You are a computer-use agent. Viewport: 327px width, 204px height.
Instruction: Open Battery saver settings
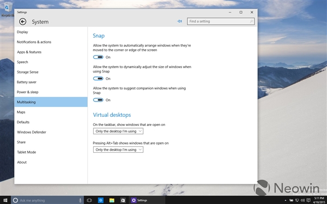tap(51, 82)
